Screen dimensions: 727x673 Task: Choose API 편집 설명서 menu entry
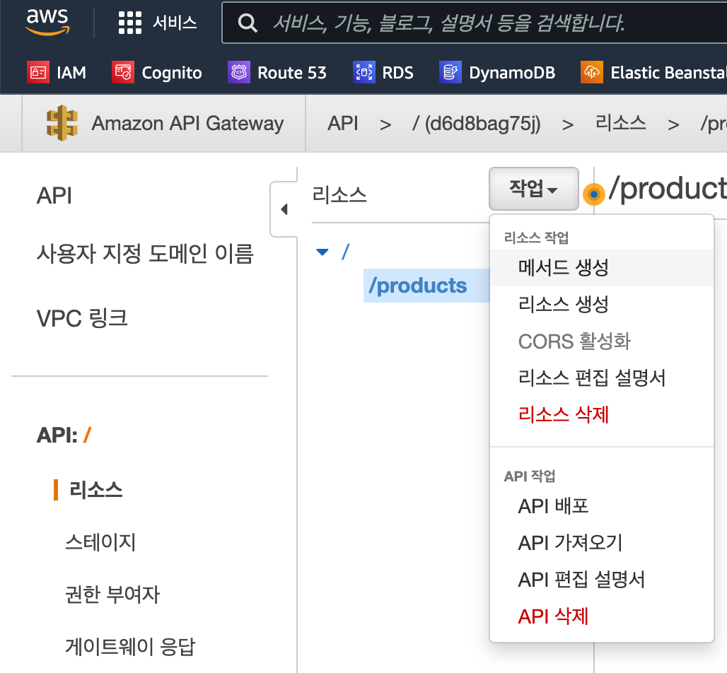coord(601,580)
